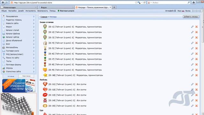Delete award ID 5 with red cross

(x=196, y=48)
